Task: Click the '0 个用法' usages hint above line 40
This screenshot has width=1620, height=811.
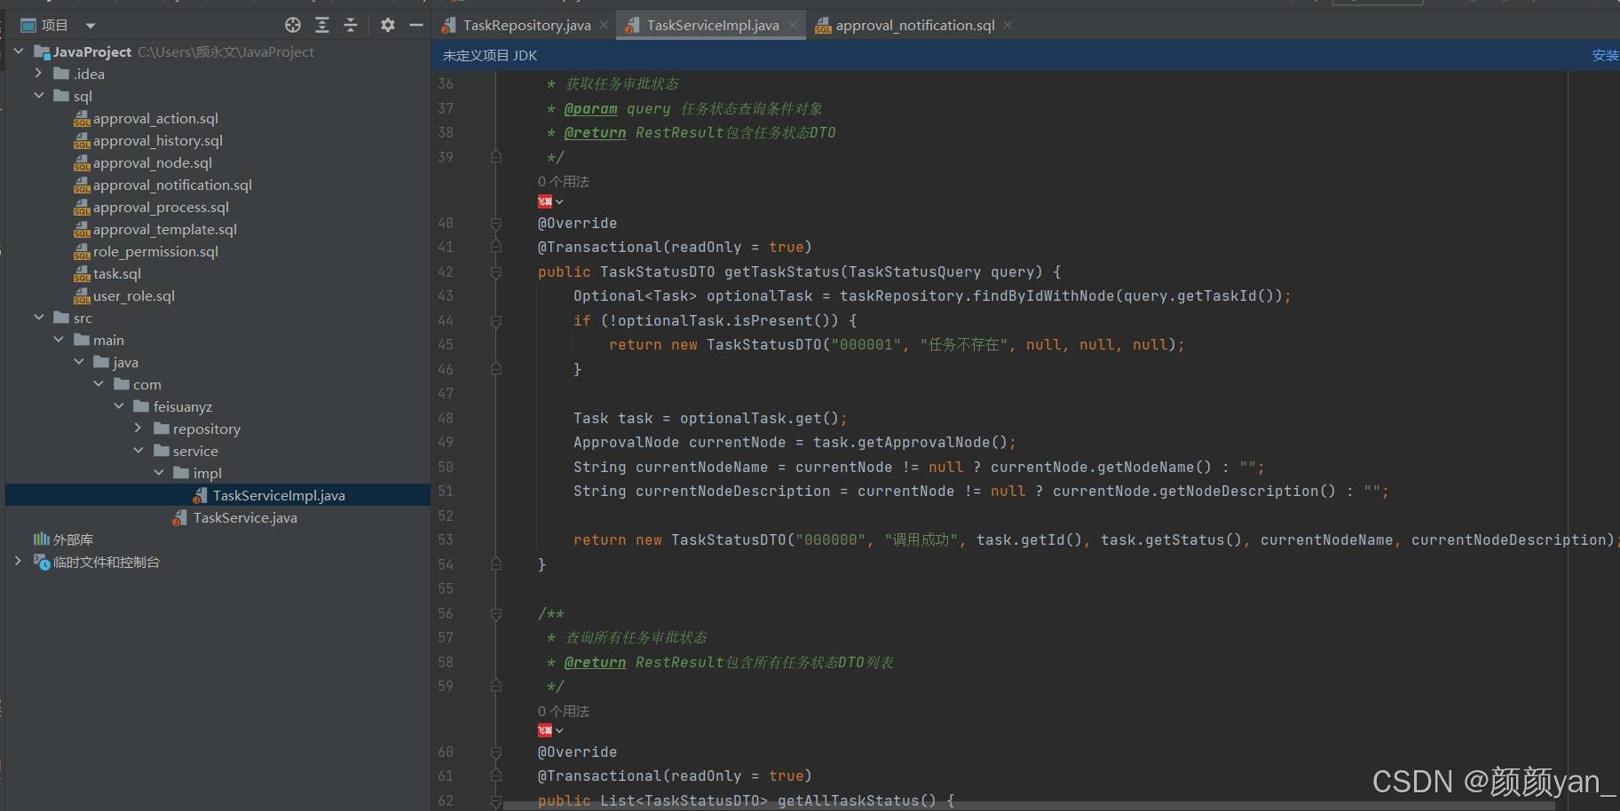Action: (564, 181)
